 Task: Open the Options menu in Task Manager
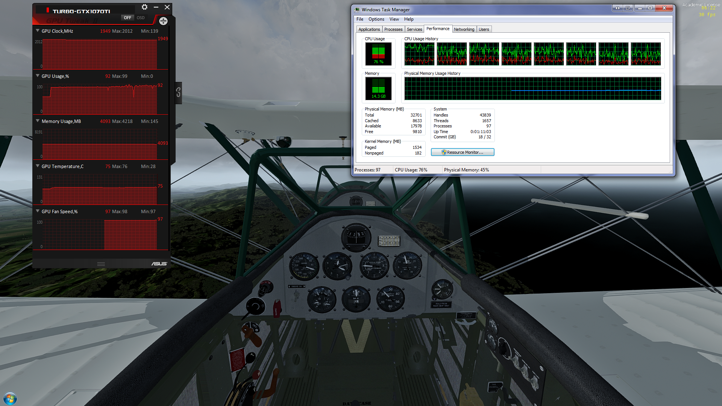376,19
